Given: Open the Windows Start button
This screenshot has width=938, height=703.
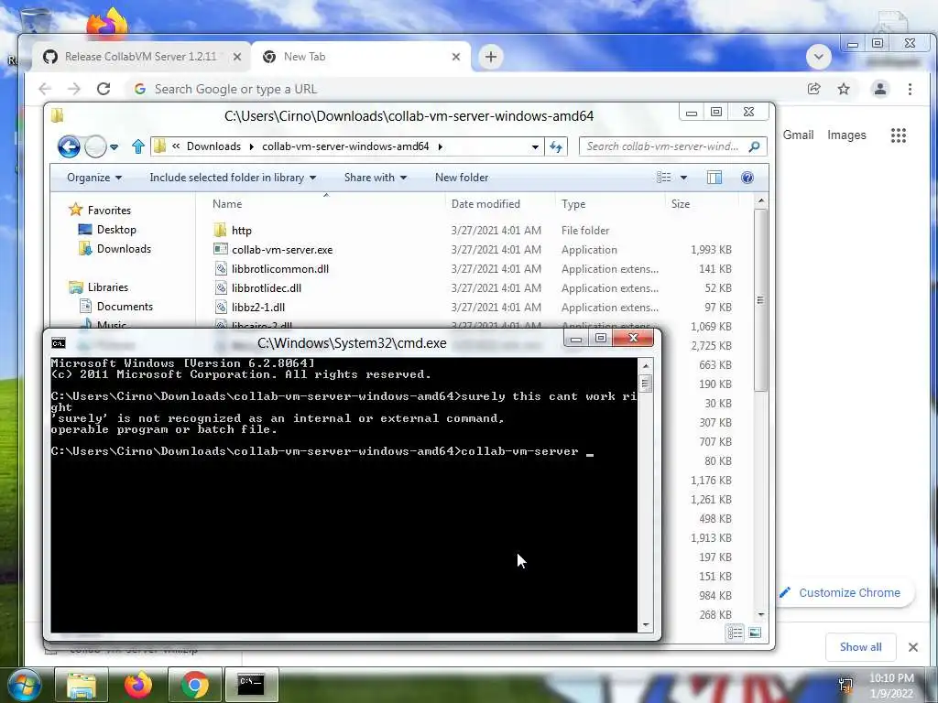Looking at the screenshot, I should 25,685.
